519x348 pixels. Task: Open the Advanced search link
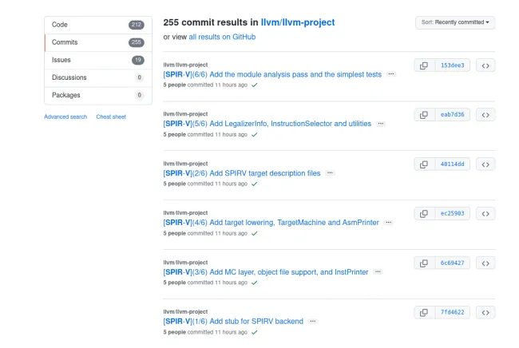(x=65, y=117)
